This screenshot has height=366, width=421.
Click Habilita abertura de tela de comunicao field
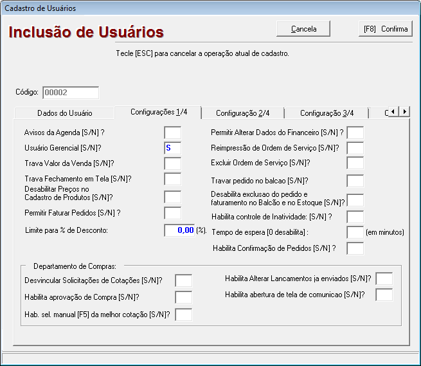384,295
